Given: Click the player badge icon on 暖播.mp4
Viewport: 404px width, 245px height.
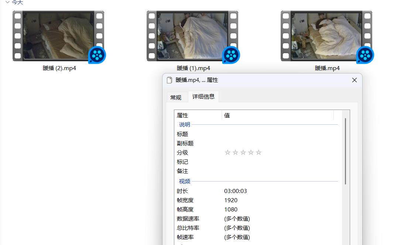Looking at the screenshot, I should [x=365, y=55].
